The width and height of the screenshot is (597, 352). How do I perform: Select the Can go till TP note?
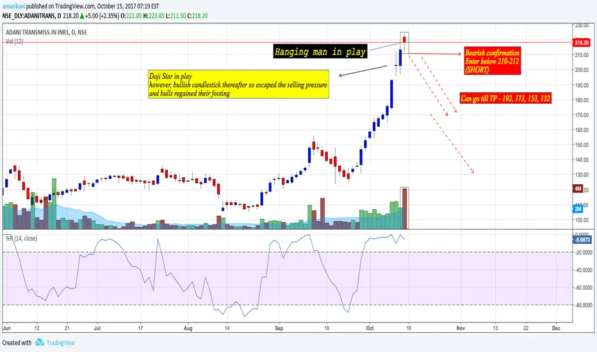click(505, 98)
